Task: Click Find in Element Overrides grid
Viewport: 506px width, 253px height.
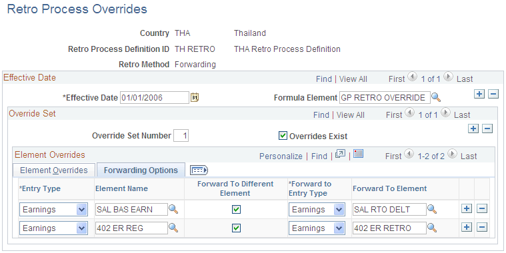Action: (319, 156)
